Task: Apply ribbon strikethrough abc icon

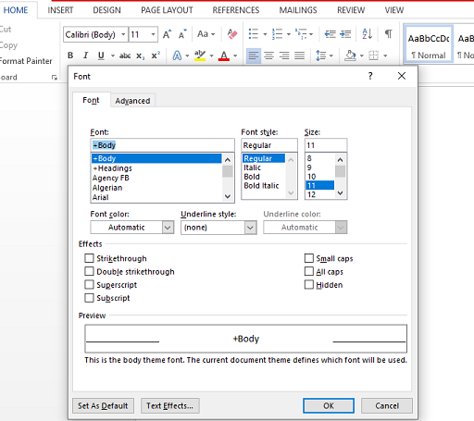Action: click(125, 56)
